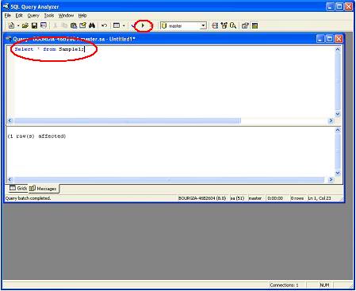The width and height of the screenshot is (356, 291).
Task: Click the New Query icon
Action: (x=11, y=25)
